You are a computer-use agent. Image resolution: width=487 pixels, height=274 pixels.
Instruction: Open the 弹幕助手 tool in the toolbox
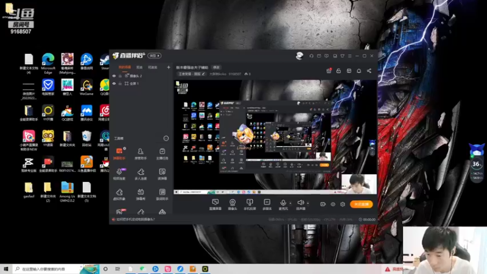pyautogui.click(x=119, y=154)
